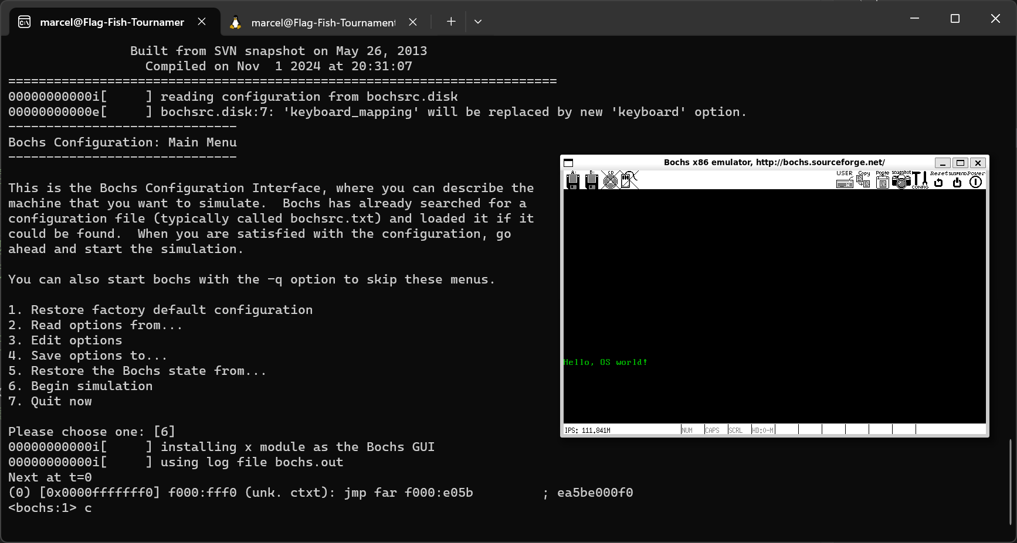Viewport: 1017px width, 543px height.
Task: Paste clipboard text into the emulator
Action: tap(882, 182)
